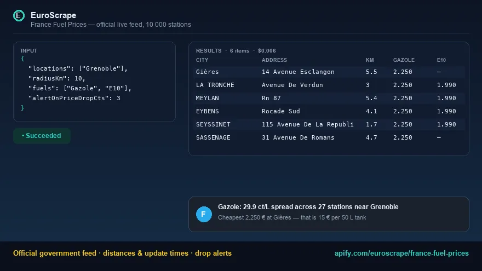Click the 5.5 km value for Gières
The height and width of the screenshot is (271, 482).
[371, 72]
